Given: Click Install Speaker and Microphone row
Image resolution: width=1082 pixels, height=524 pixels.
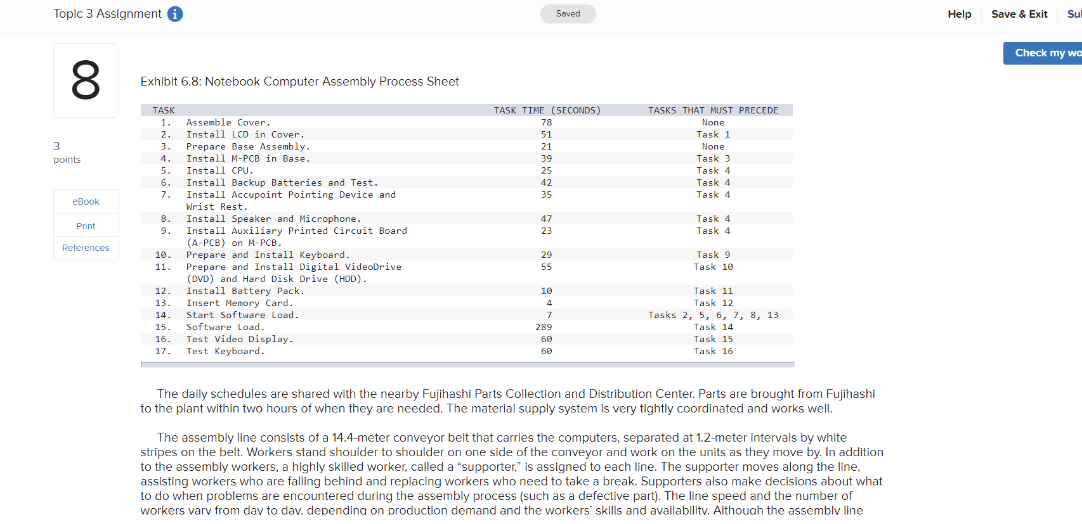Looking at the screenshot, I should click(x=467, y=219).
